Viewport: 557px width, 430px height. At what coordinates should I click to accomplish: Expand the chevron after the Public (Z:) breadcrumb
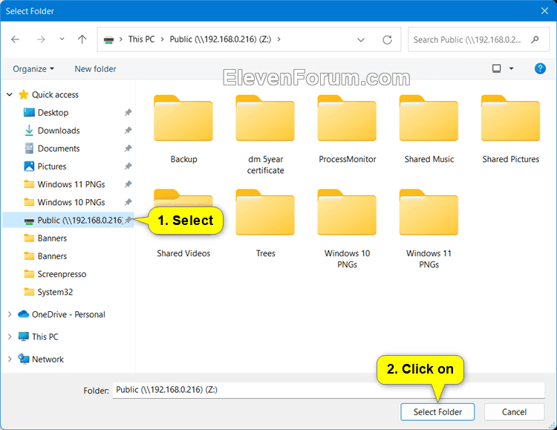coord(278,39)
